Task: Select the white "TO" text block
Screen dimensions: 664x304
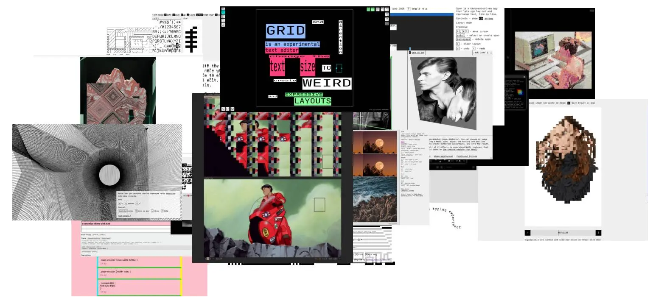Action: pyautogui.click(x=326, y=68)
